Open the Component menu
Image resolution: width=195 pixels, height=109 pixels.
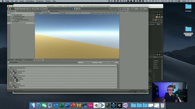click(x=40, y=1)
